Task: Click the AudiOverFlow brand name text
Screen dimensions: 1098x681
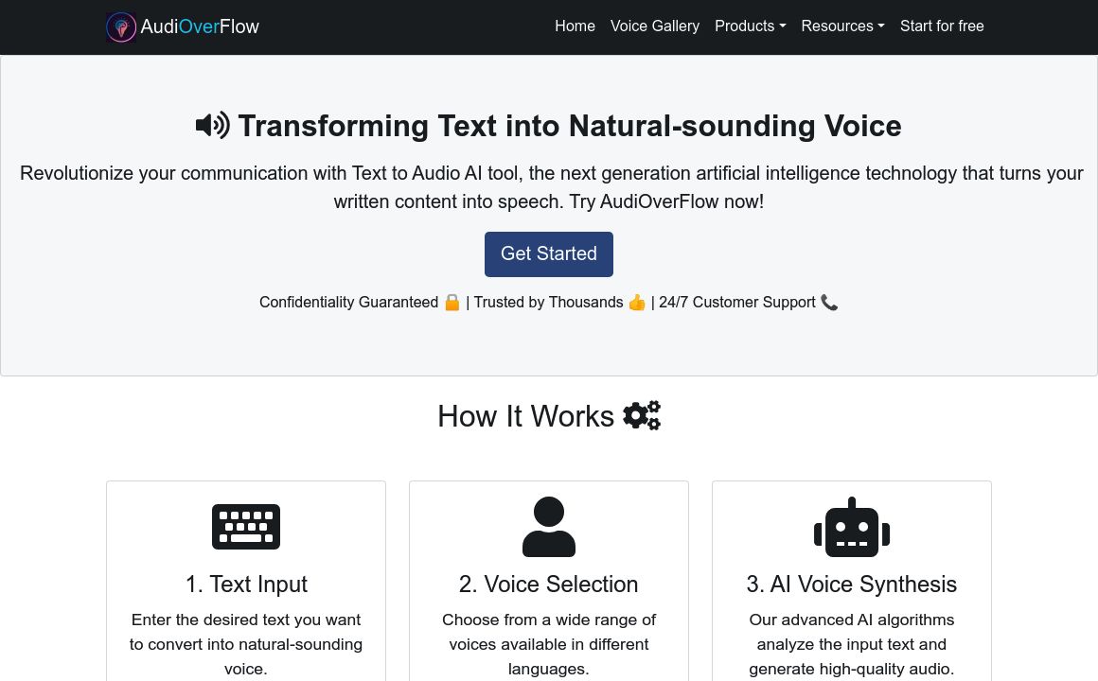Action: (x=200, y=26)
